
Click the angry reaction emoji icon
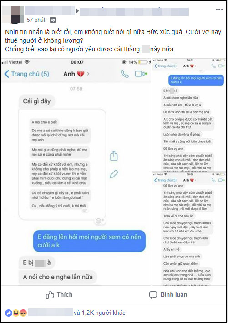click(x=23, y=313)
